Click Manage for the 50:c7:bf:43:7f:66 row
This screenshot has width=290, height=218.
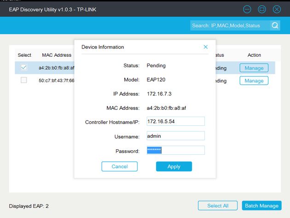pyautogui.click(x=254, y=81)
